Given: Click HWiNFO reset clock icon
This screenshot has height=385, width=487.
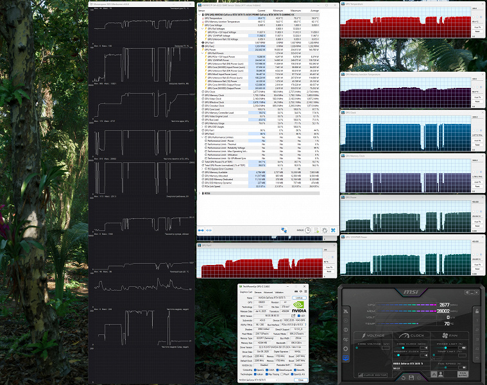Looking at the screenshot, I should point(307,230).
